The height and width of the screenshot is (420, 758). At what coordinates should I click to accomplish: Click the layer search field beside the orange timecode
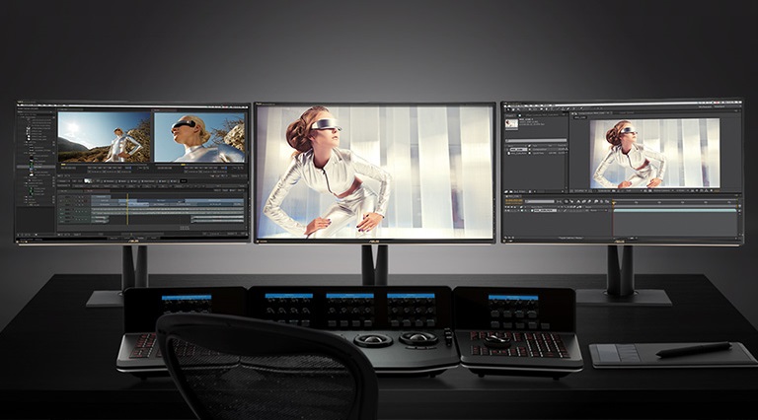(540, 201)
